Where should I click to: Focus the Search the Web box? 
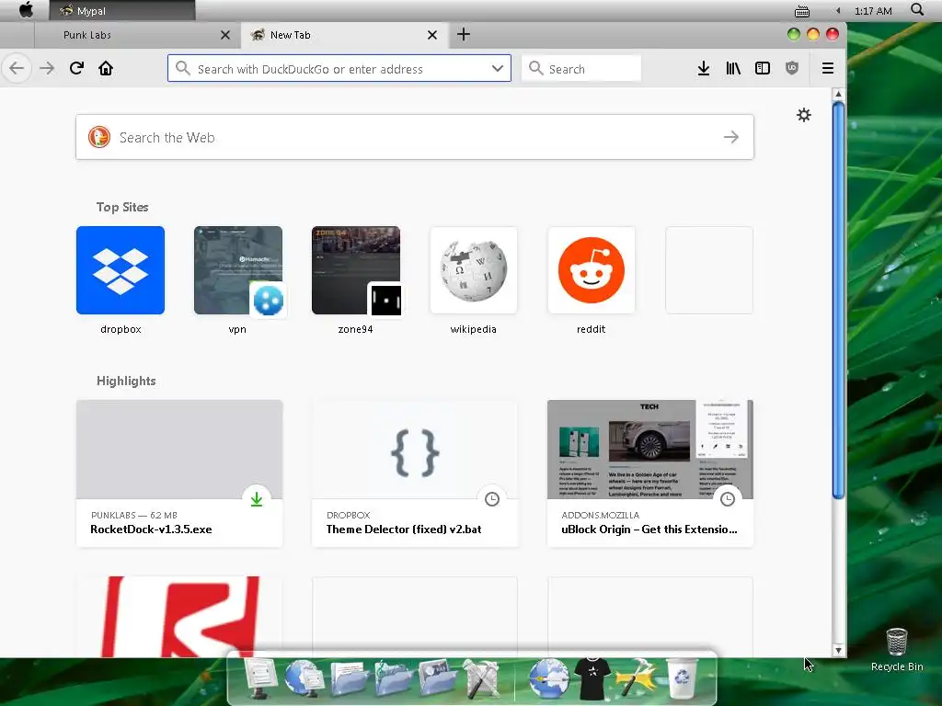pos(415,137)
